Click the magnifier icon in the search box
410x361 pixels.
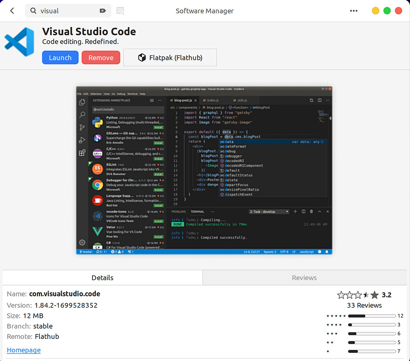tap(33, 11)
